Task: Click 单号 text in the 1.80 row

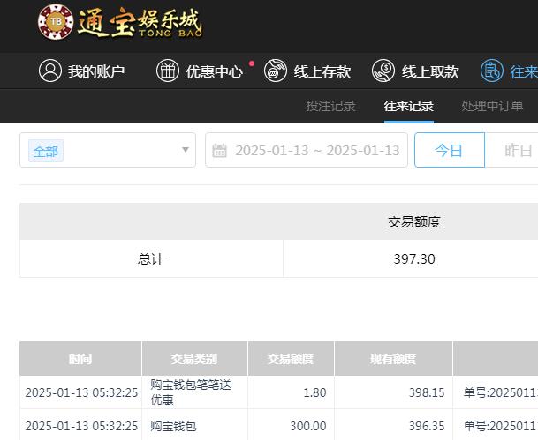Action: pyautogui.click(x=501, y=392)
